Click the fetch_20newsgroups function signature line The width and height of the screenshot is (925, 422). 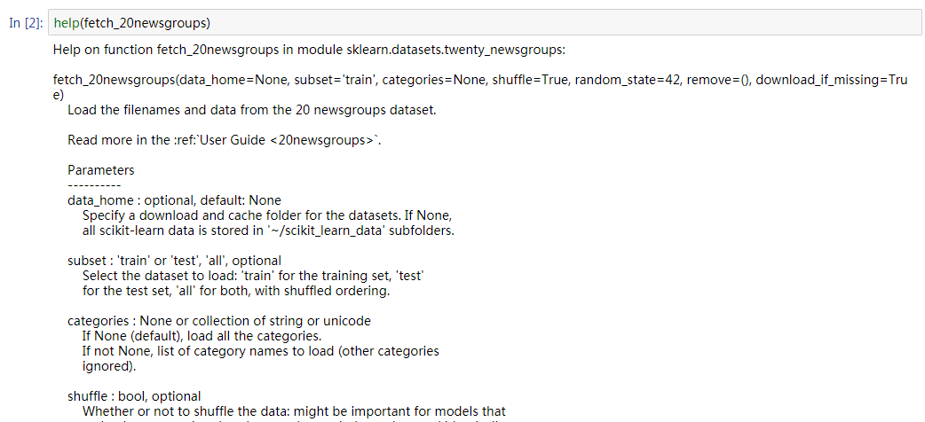point(479,80)
